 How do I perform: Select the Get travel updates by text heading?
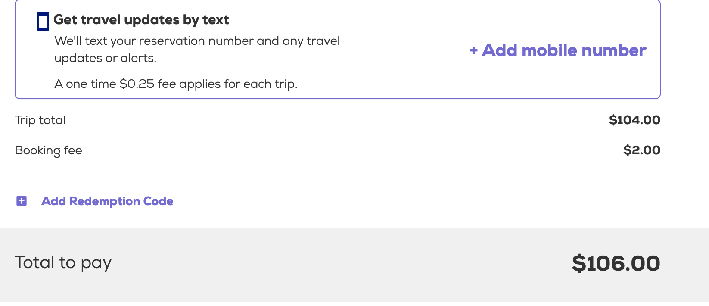point(141,20)
